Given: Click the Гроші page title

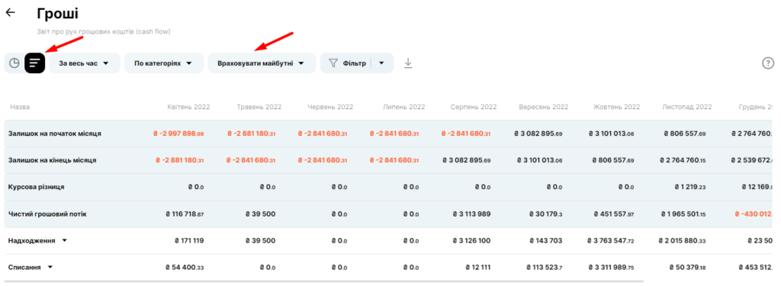Looking at the screenshot, I should point(57,14).
